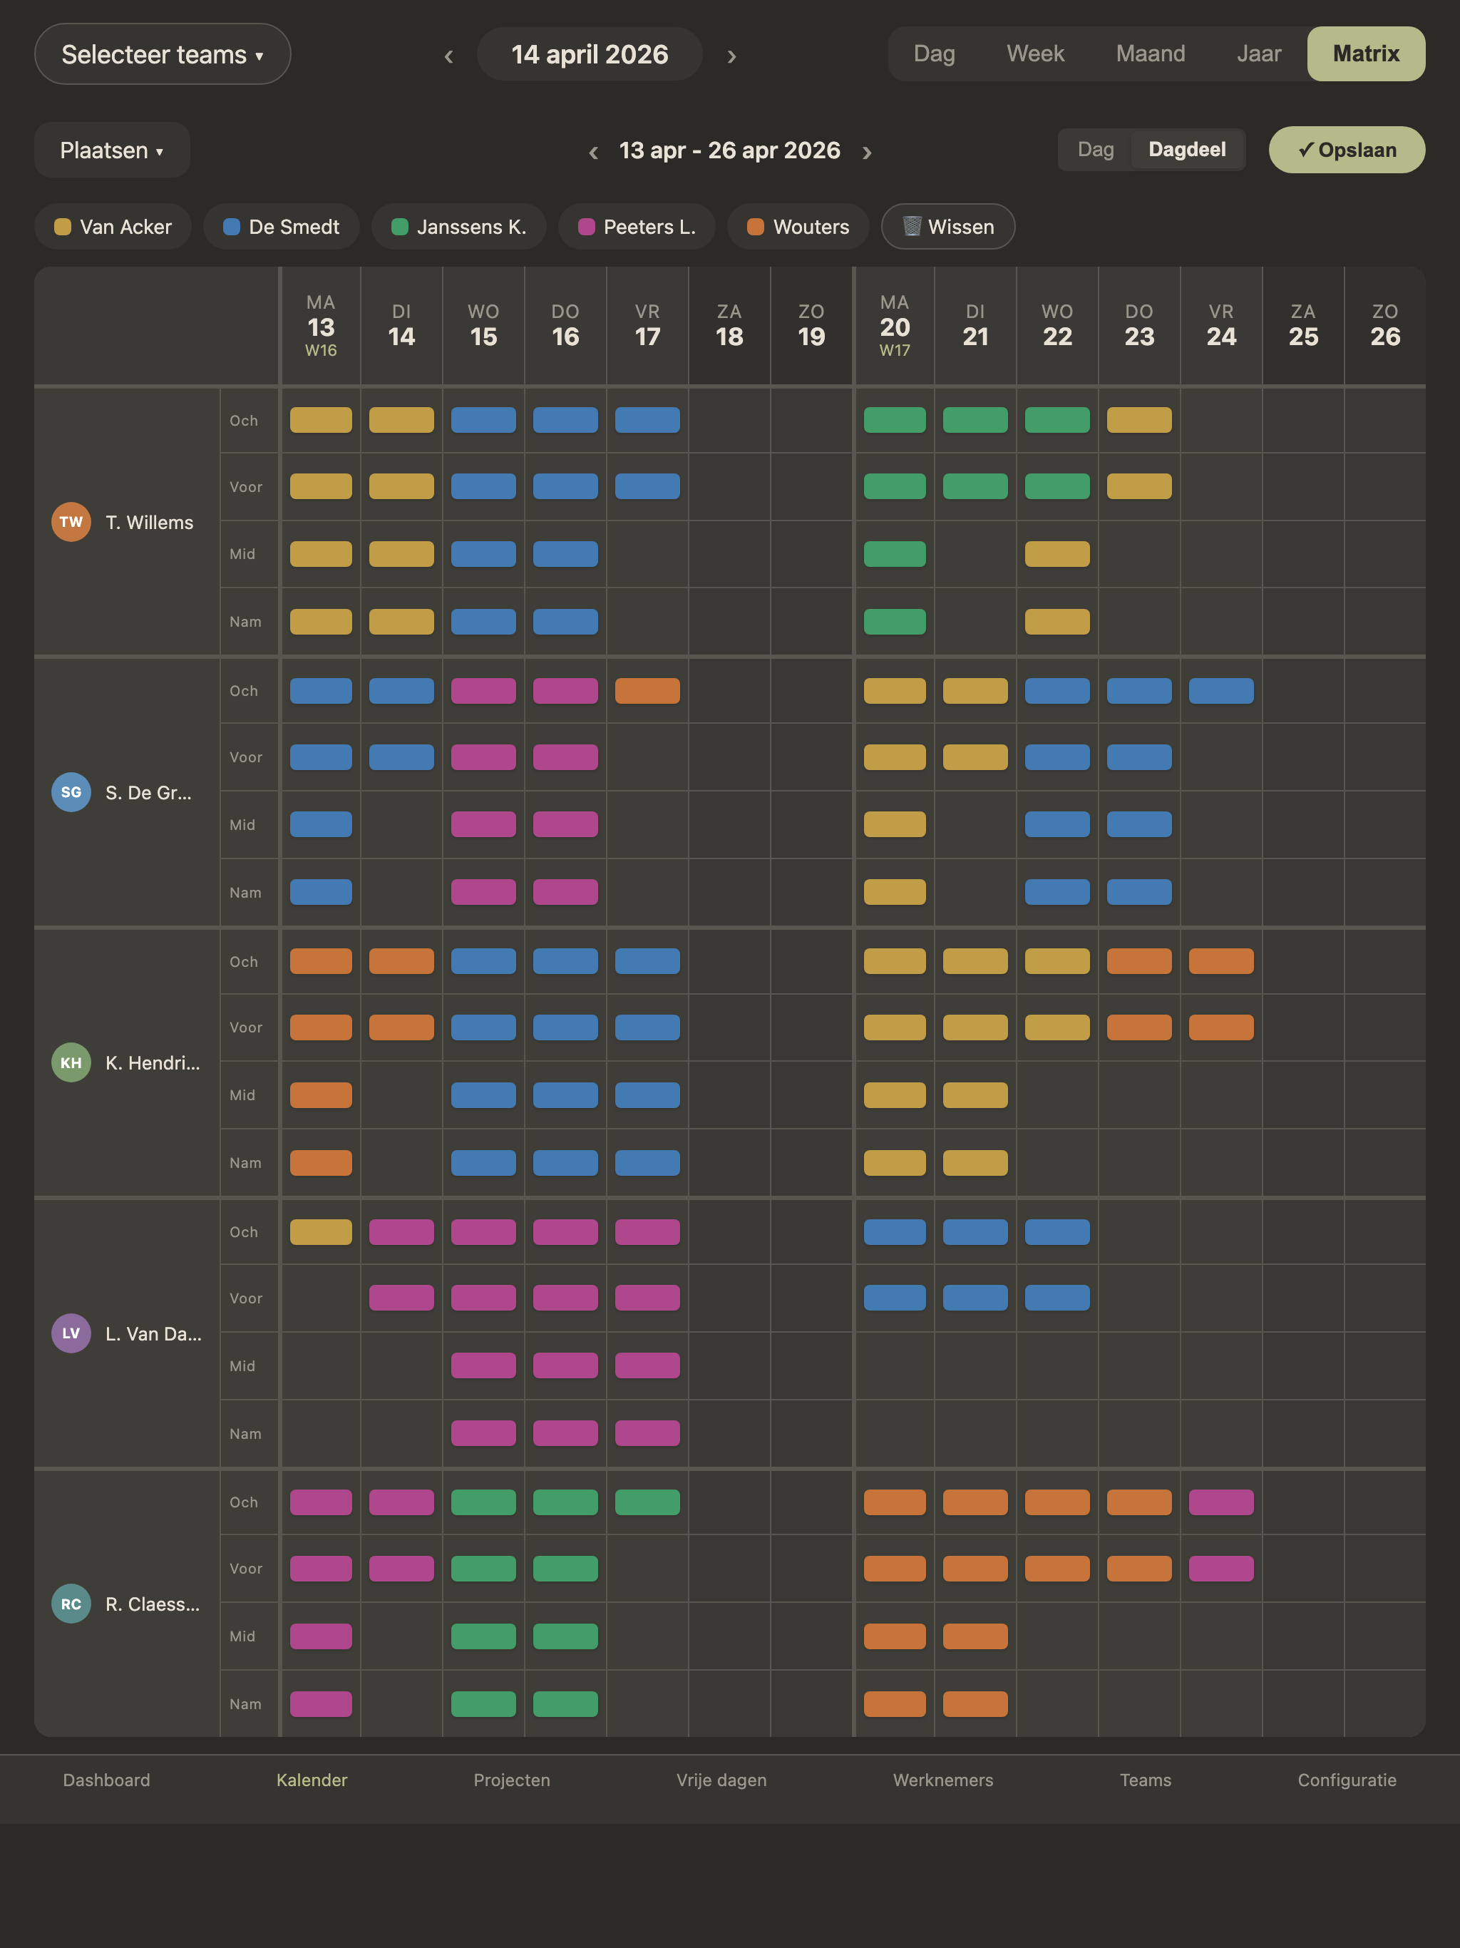The height and width of the screenshot is (1948, 1460).
Task: Select S. De Gr... Och block on VR 17
Action: point(647,692)
